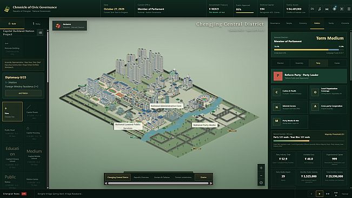
Task: Click the Diplomacy panel action button
Action: pos(23,93)
